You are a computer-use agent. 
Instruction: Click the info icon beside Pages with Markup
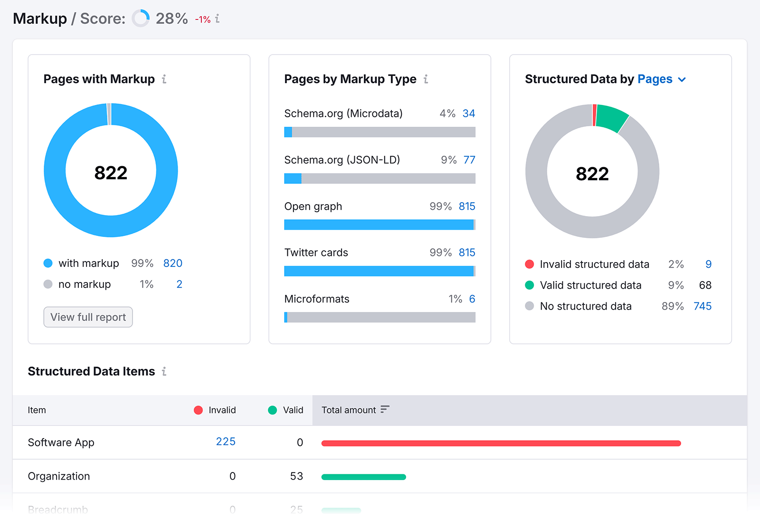coord(164,79)
